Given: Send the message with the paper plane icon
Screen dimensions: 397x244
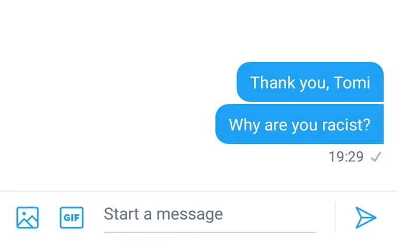Looking at the screenshot, I should [365, 217].
